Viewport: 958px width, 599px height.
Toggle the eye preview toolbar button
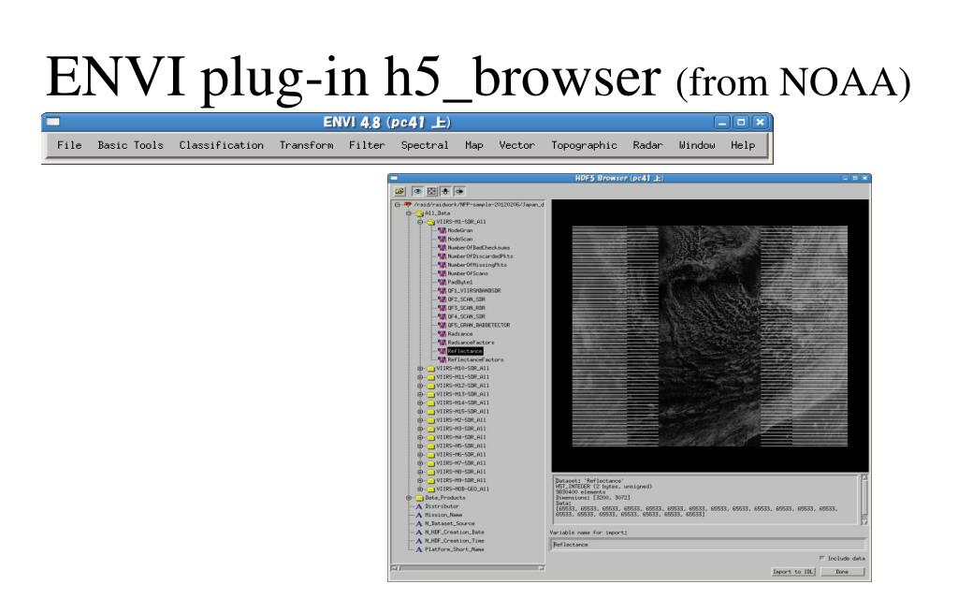[418, 191]
